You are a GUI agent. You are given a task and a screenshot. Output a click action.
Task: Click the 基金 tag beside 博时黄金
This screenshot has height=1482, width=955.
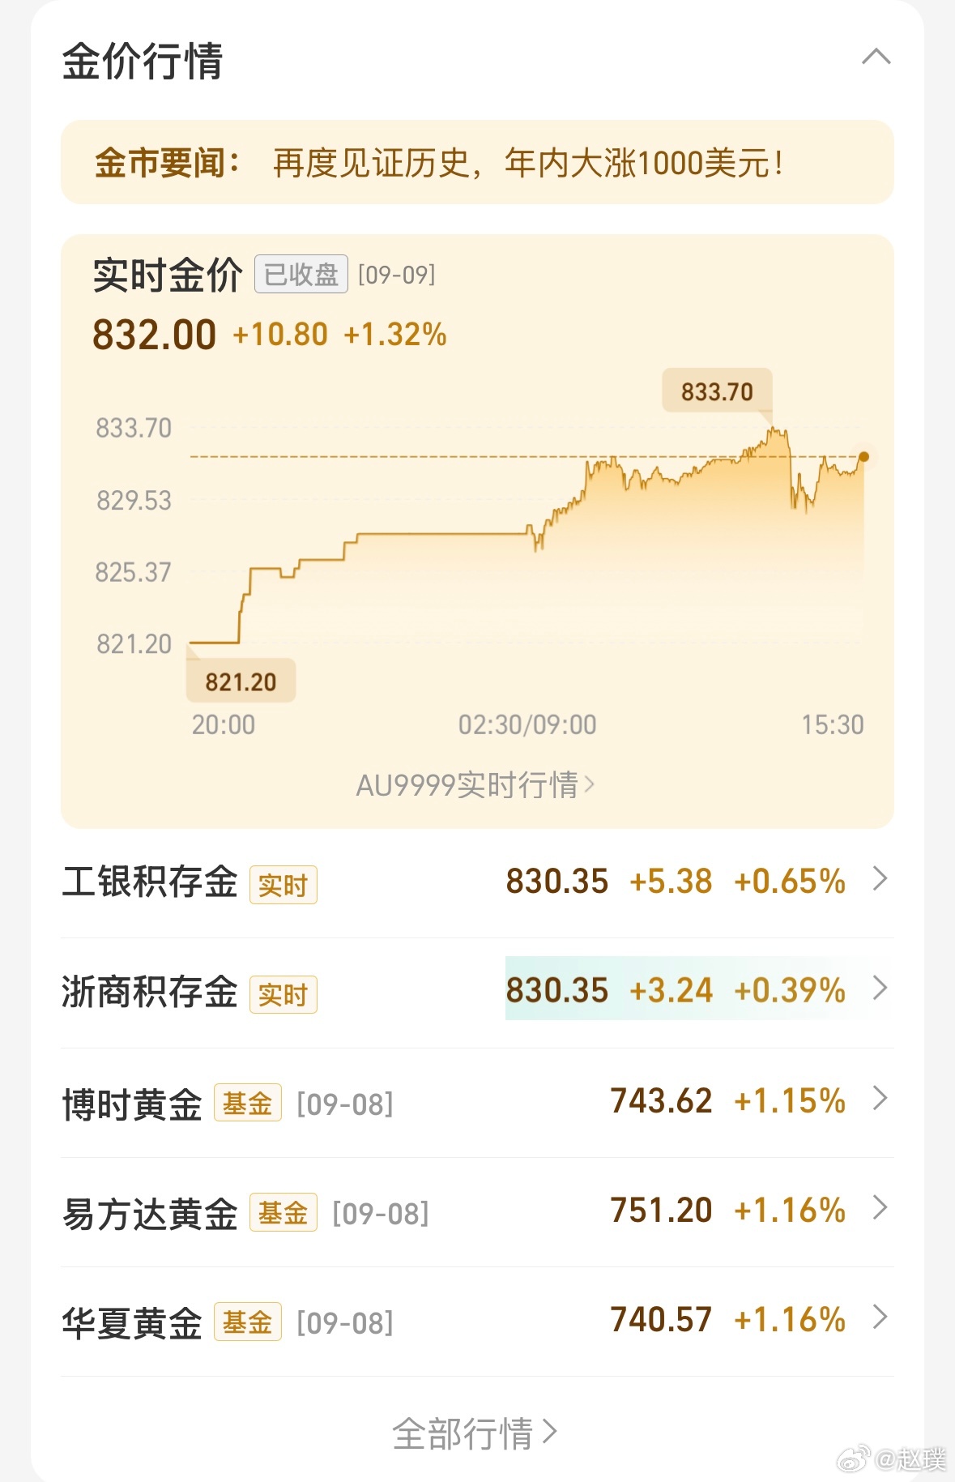247,1103
